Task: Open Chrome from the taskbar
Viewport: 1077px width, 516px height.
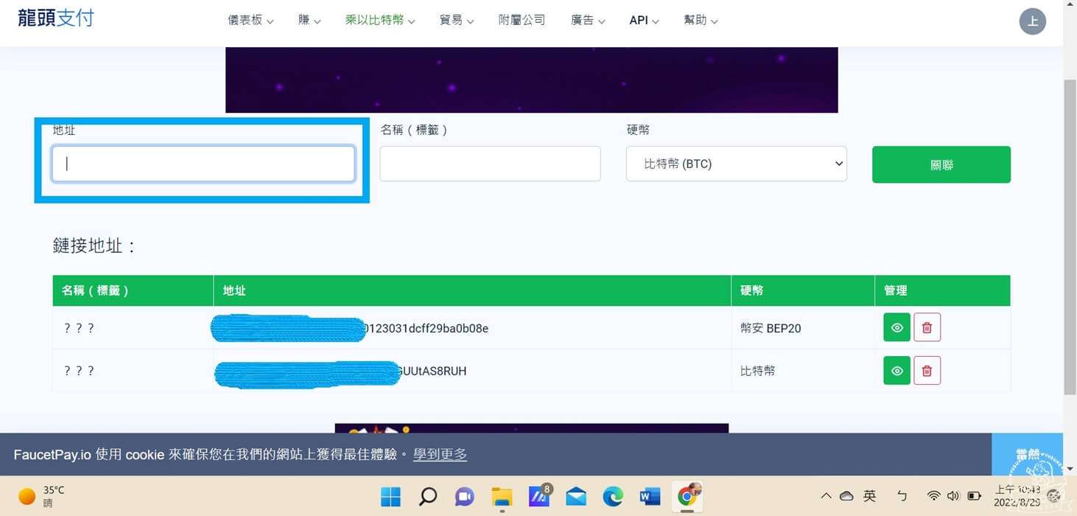Action: [x=687, y=496]
